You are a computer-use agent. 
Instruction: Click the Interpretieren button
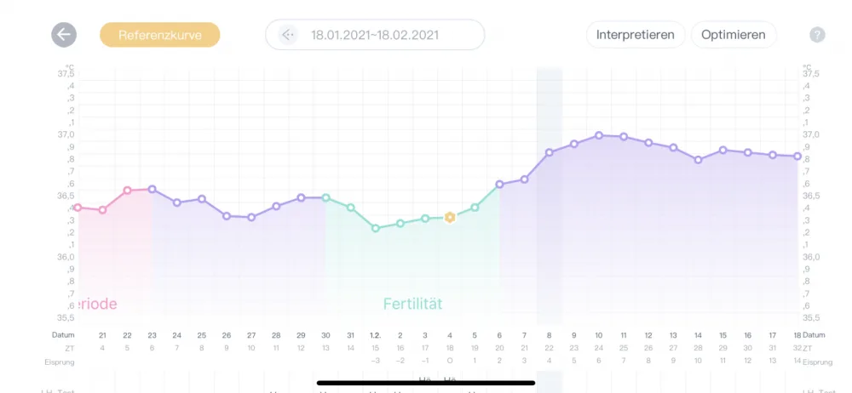(636, 35)
